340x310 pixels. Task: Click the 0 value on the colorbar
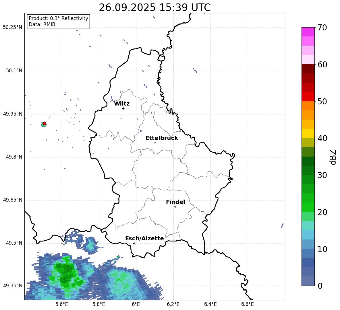pos(320,286)
